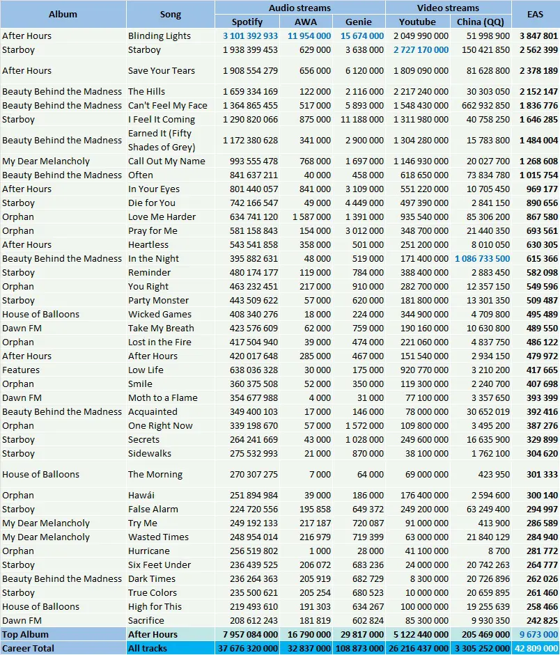Screen dimensions: 560x655
Task: Click Try Me song cell
Action: pos(171,523)
